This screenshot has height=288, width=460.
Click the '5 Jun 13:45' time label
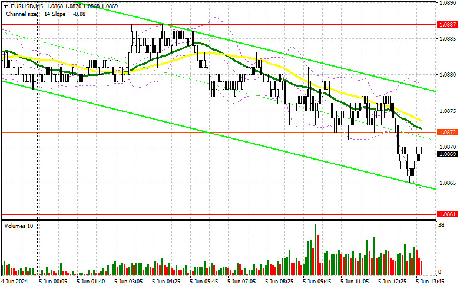(x=430, y=282)
